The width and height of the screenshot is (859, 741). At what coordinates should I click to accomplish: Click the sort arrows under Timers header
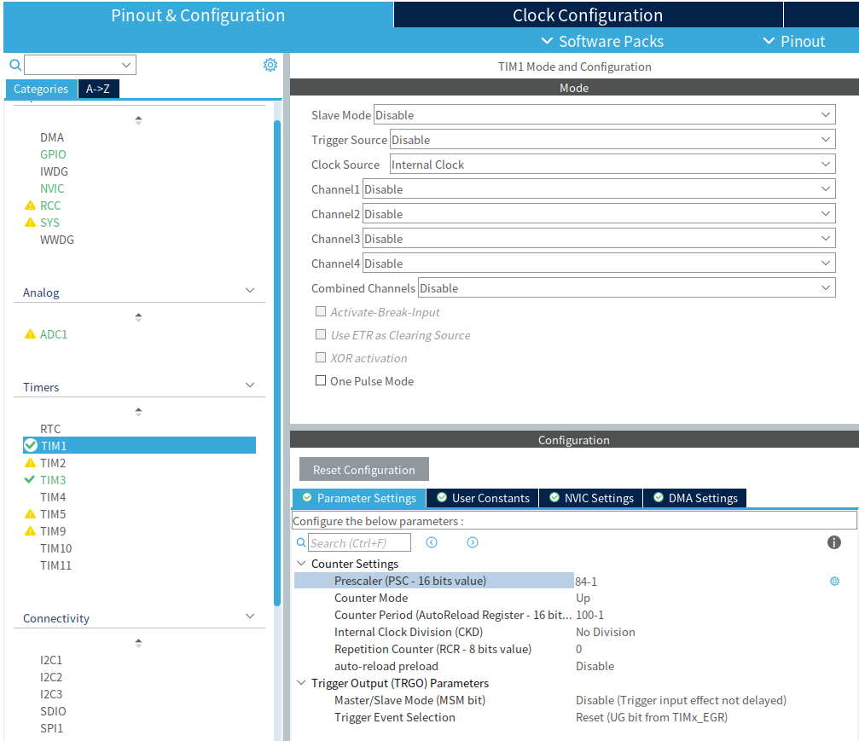138,411
